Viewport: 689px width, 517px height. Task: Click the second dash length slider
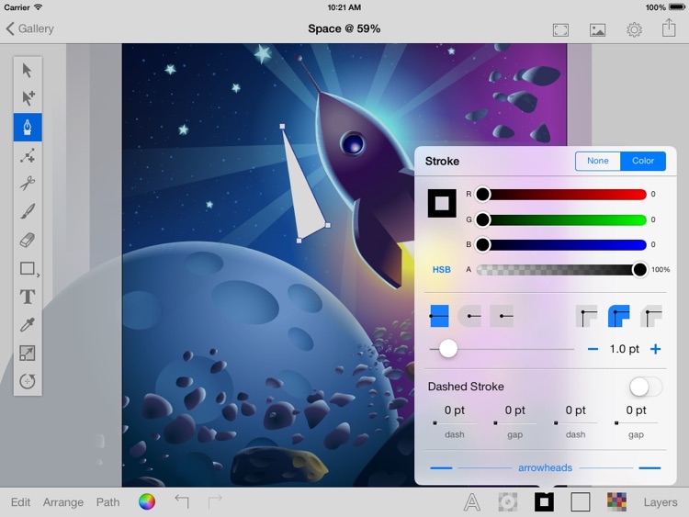tap(575, 423)
